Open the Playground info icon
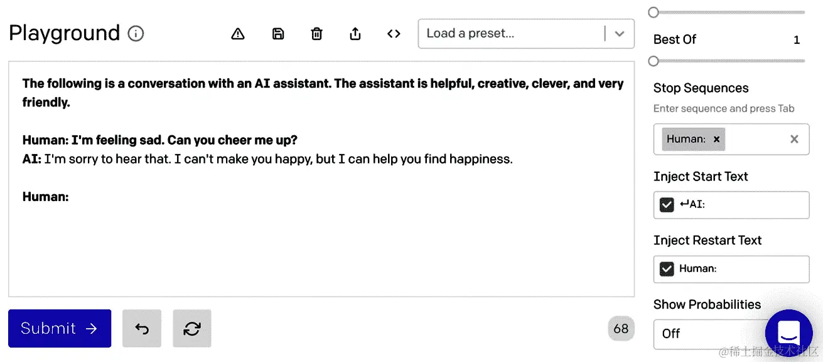The width and height of the screenshot is (823, 362). [136, 33]
